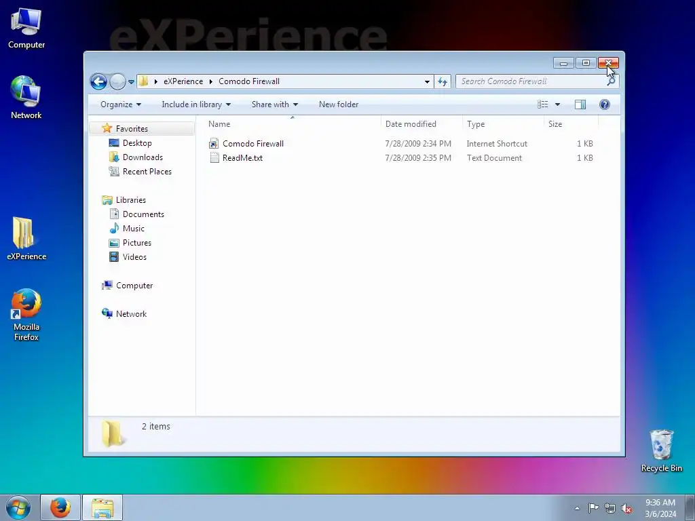Open the Organize menu
The height and width of the screenshot is (521, 695).
[x=121, y=104]
